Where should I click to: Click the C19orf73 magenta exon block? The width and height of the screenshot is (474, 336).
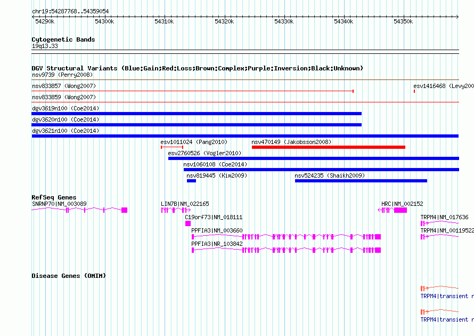[x=187, y=223]
